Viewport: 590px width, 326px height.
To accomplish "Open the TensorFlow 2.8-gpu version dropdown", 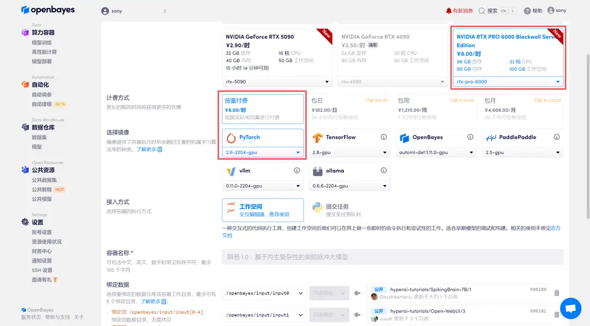I will pyautogui.click(x=349, y=152).
